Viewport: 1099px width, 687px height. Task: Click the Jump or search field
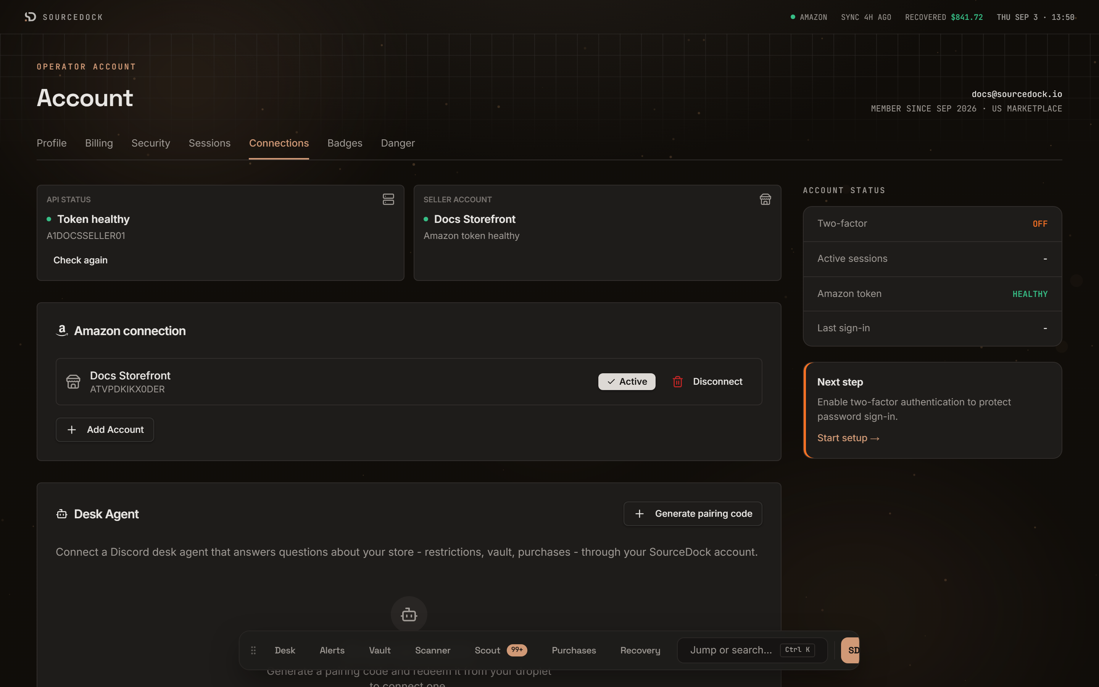[752, 650]
